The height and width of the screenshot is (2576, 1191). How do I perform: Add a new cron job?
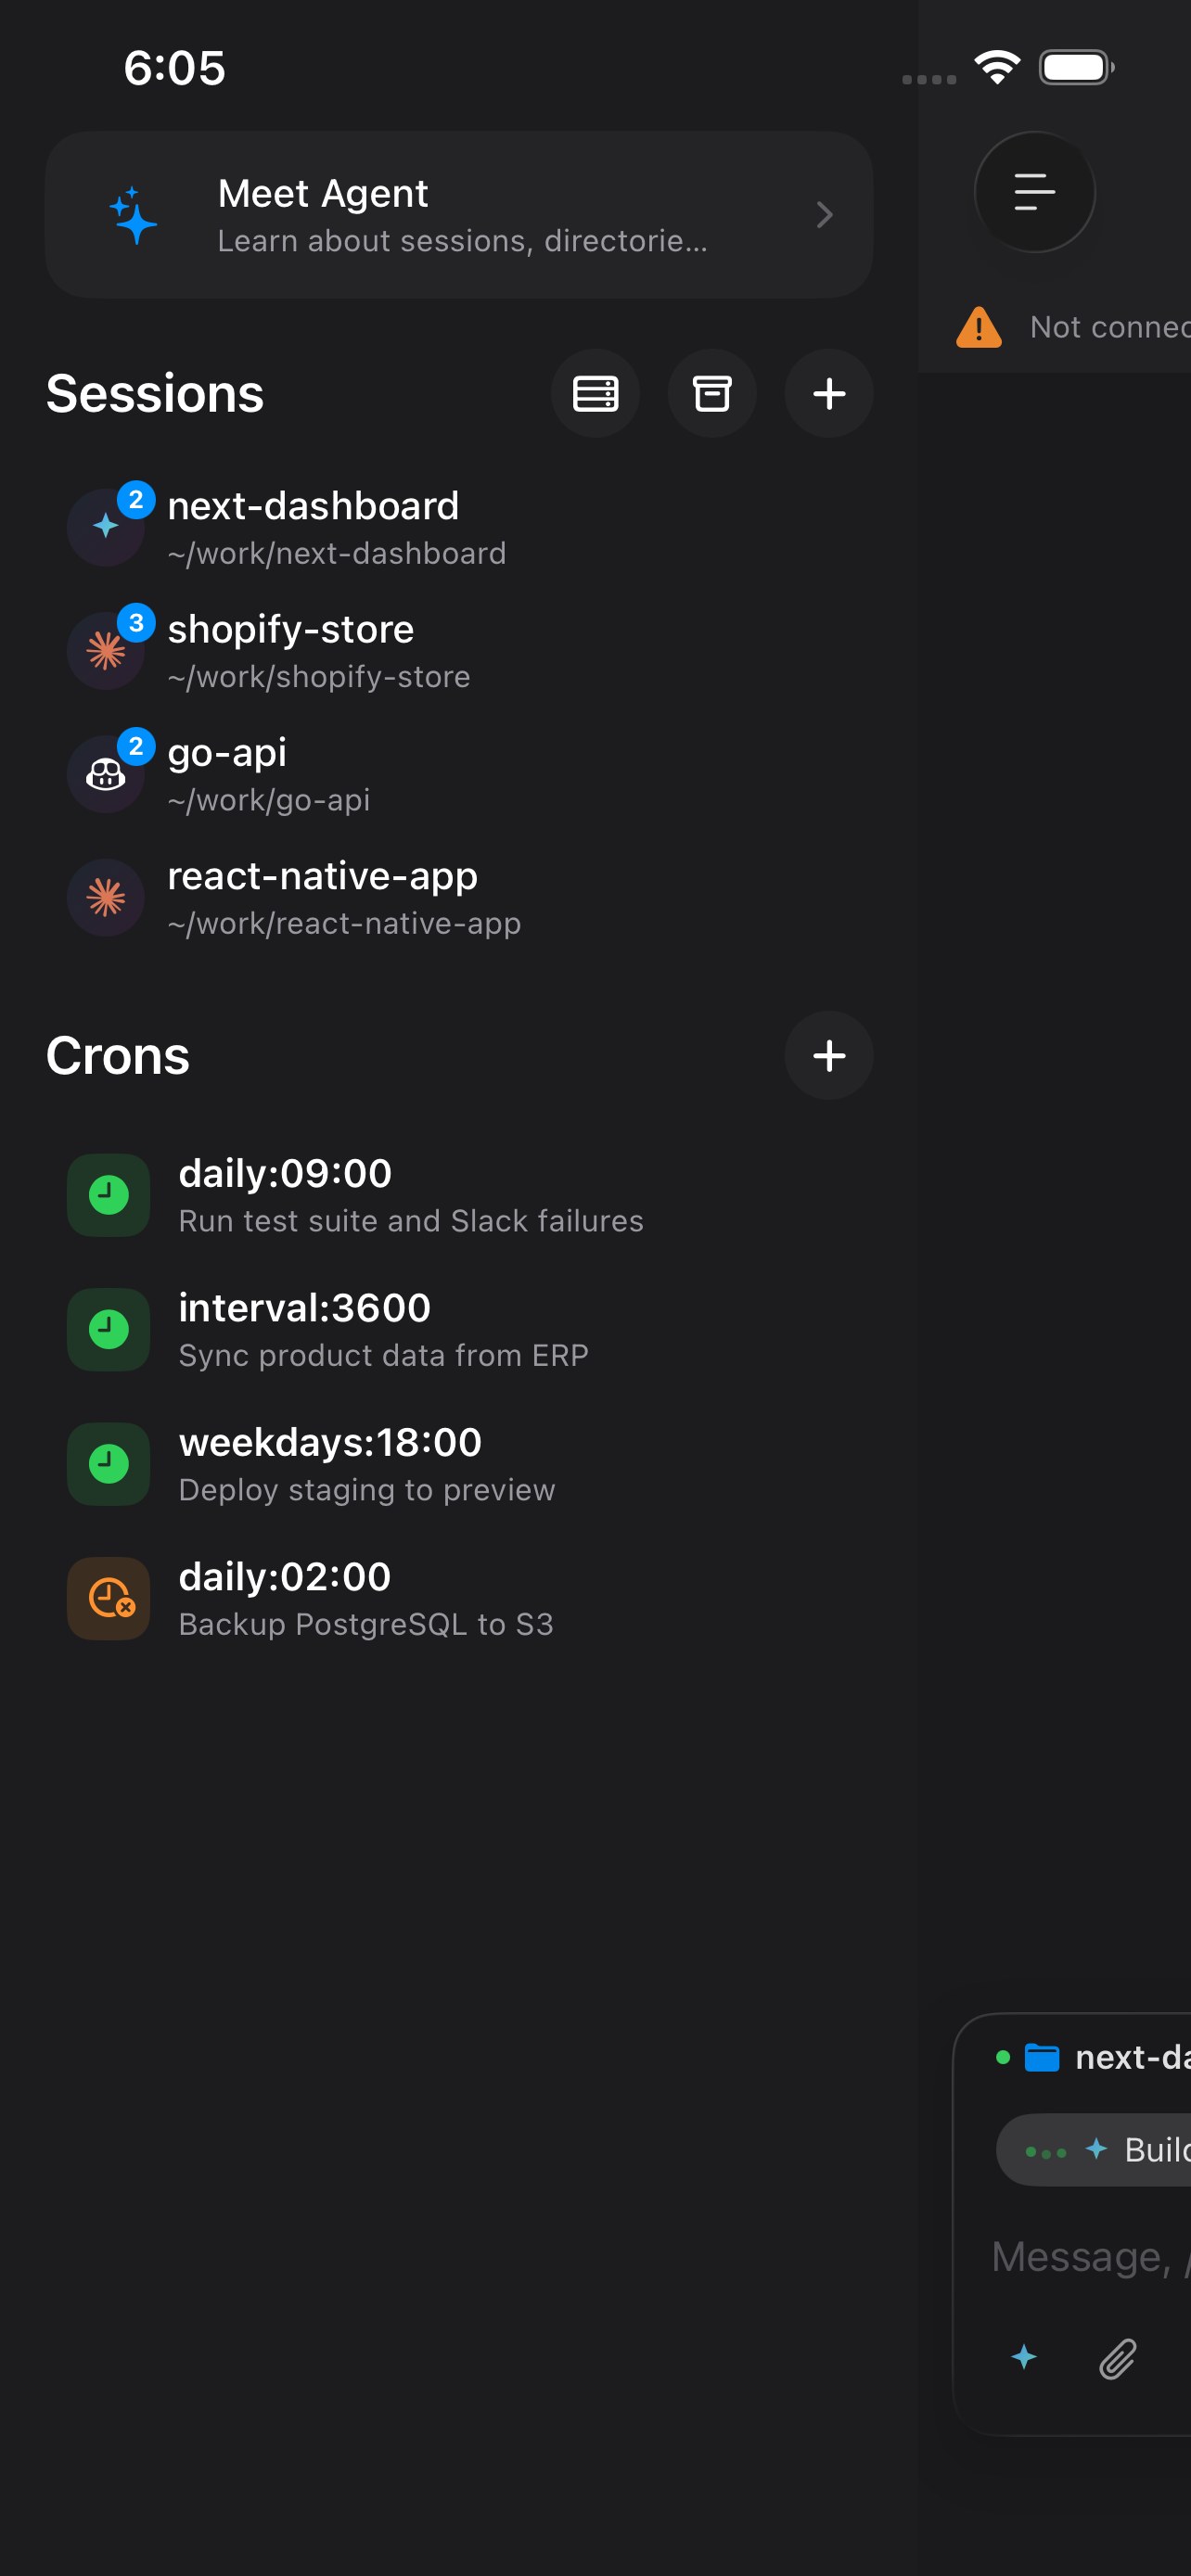[828, 1056]
